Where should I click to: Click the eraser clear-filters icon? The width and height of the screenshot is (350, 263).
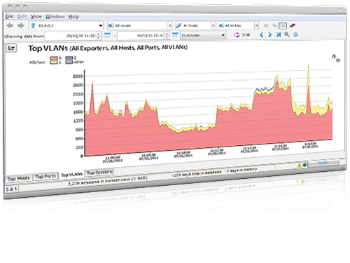292,25
